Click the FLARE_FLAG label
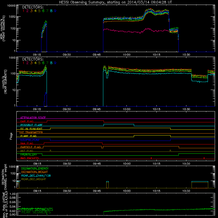The height and width of the screenshot is (218, 218). pyautogui.click(x=28, y=136)
